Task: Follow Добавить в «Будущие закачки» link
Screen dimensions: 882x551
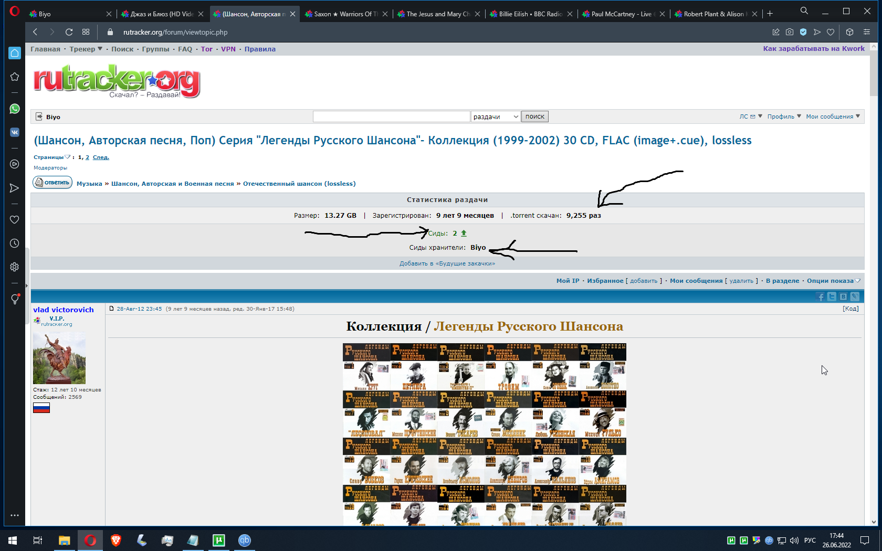Action: 447,263
